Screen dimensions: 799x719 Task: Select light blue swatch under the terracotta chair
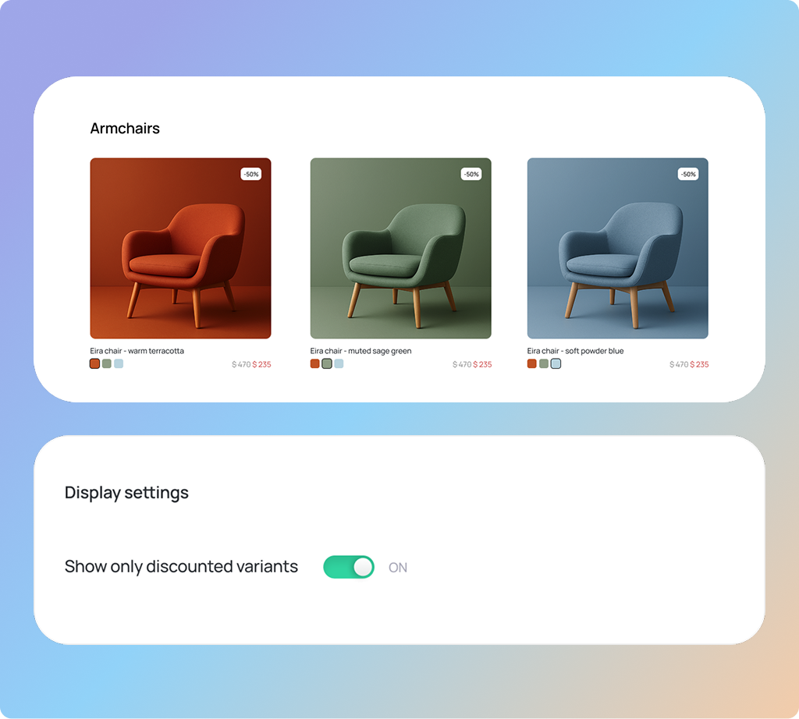pos(119,363)
